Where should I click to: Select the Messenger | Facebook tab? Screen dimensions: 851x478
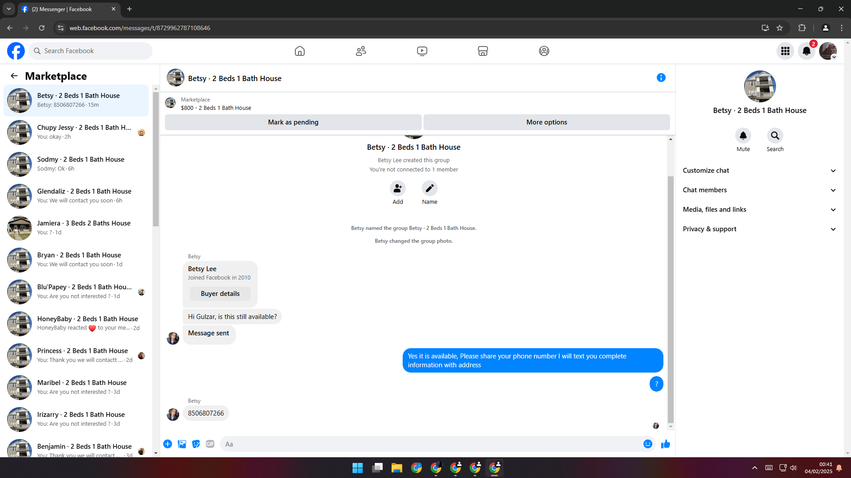[69, 9]
